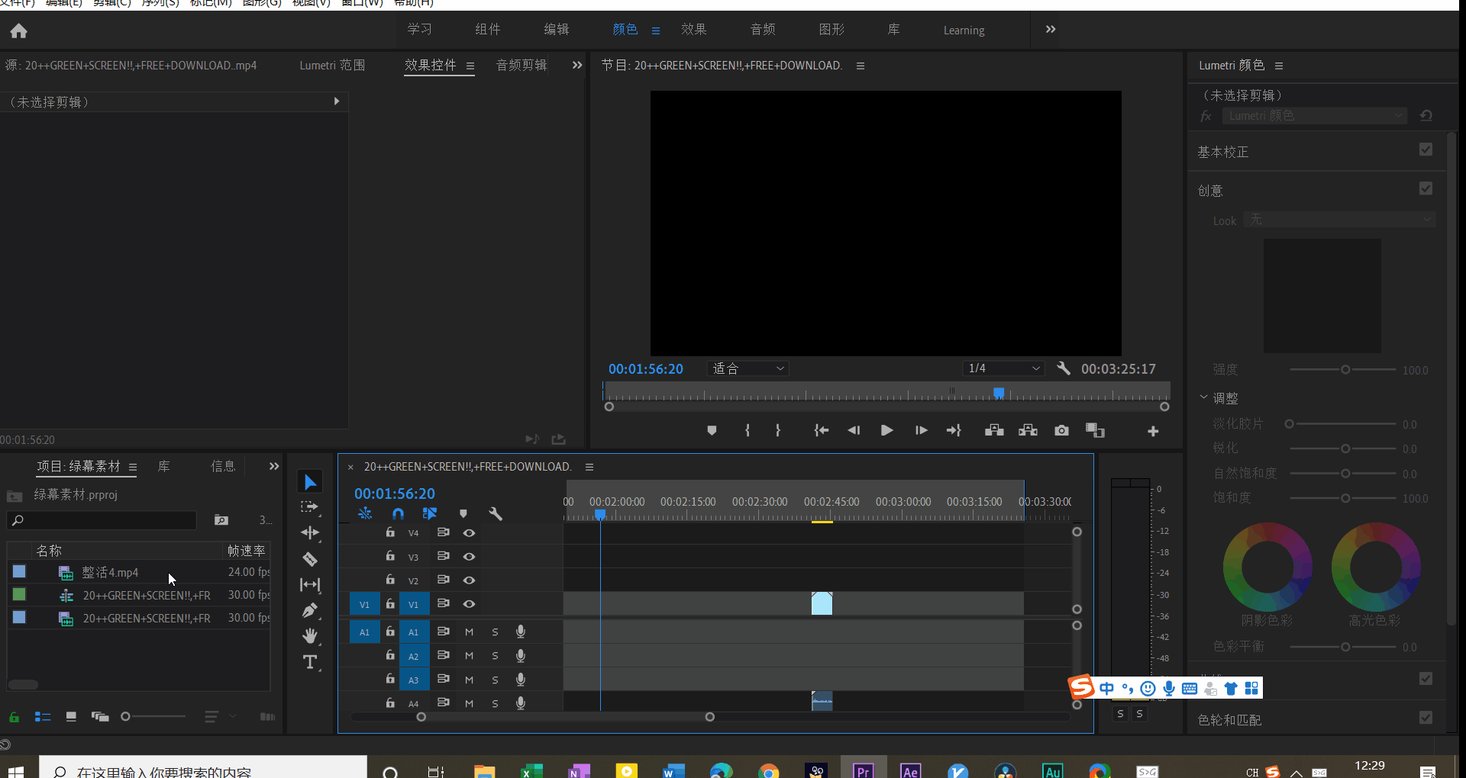Viewport: 1466px width, 778px height.
Task: Open the Lumetri 范围 panel tab
Action: pos(332,66)
